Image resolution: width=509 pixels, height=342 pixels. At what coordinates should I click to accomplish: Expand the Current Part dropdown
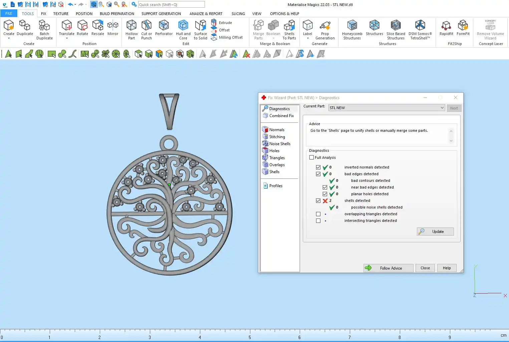coord(442,108)
